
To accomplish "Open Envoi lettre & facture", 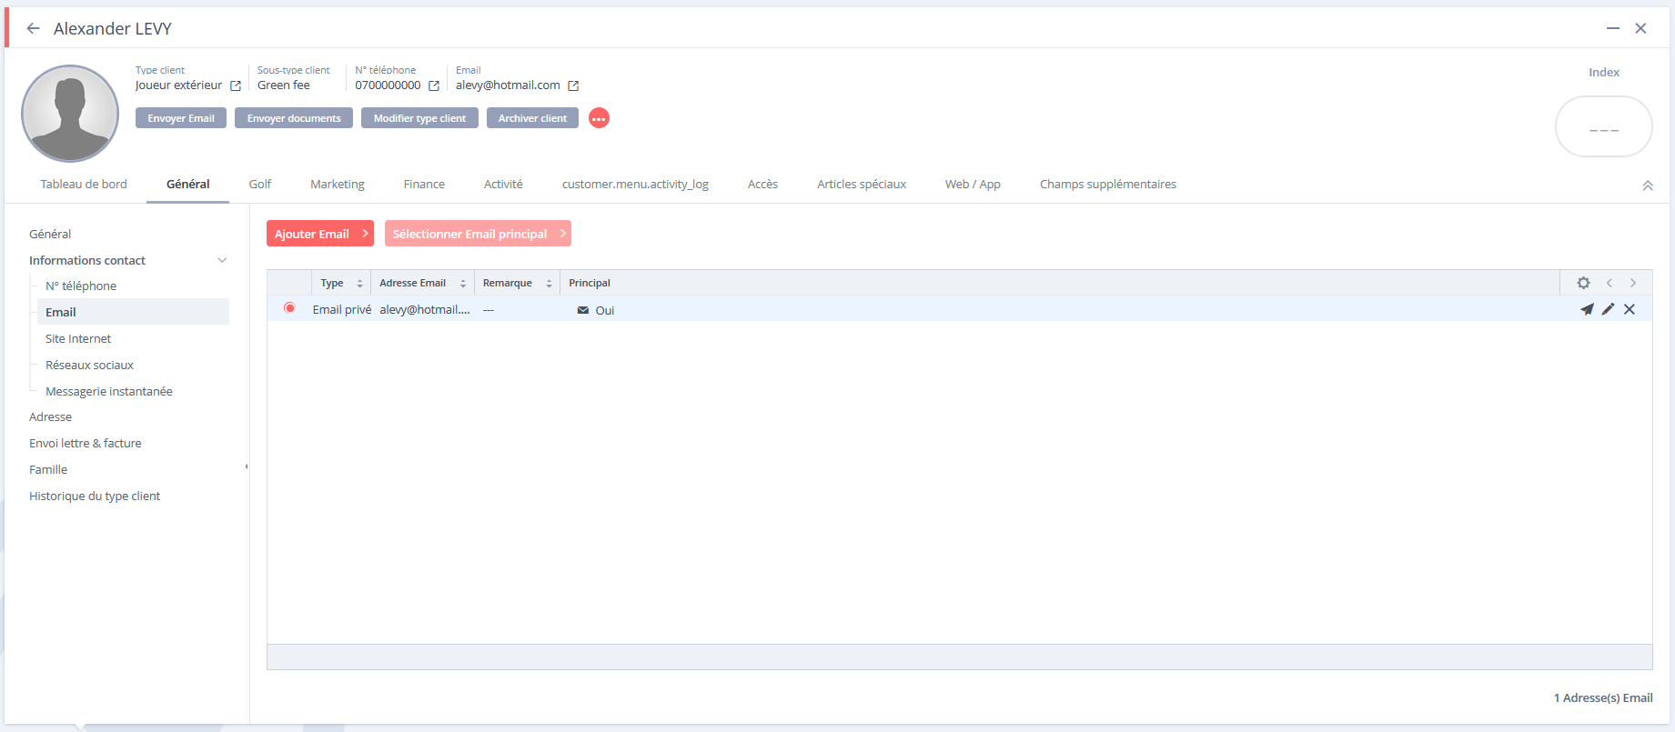I will coord(86,443).
